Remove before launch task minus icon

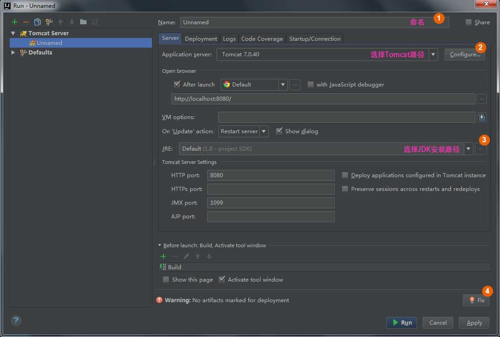pyautogui.click(x=175, y=256)
